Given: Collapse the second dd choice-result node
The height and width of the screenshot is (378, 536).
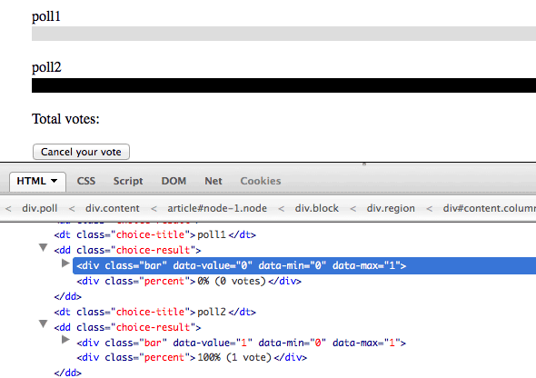Looking at the screenshot, I should [43, 324].
